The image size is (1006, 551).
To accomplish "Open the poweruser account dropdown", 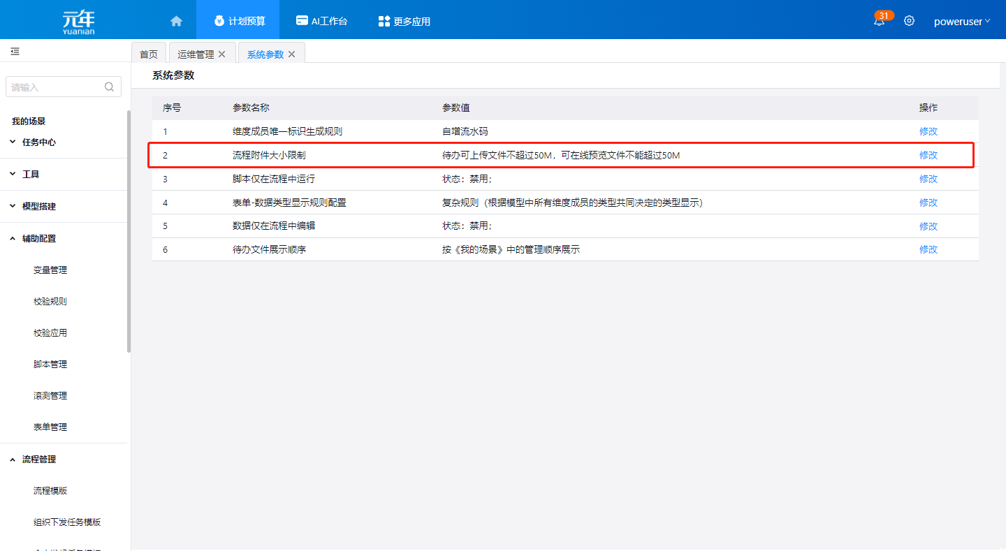I will coord(961,21).
